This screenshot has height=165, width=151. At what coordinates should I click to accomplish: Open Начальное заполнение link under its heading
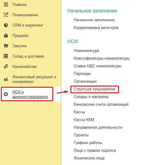click(x=94, y=20)
